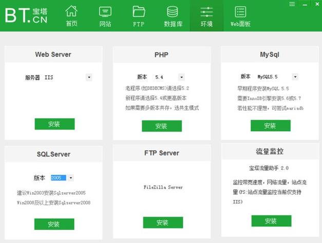Open the hamburger menu in title bar
Image resolution: width=322 pixels, height=243 pixels.
(x=292, y=4)
